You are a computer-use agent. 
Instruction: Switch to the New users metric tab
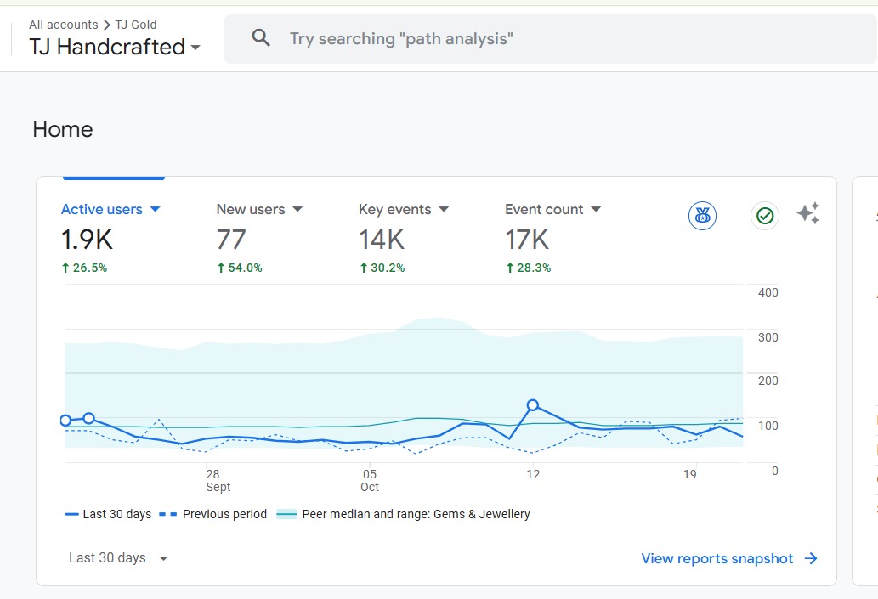(251, 209)
